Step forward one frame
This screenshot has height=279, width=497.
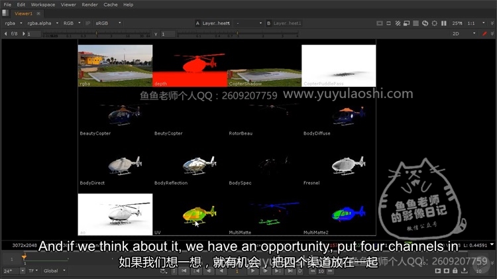[265, 271]
